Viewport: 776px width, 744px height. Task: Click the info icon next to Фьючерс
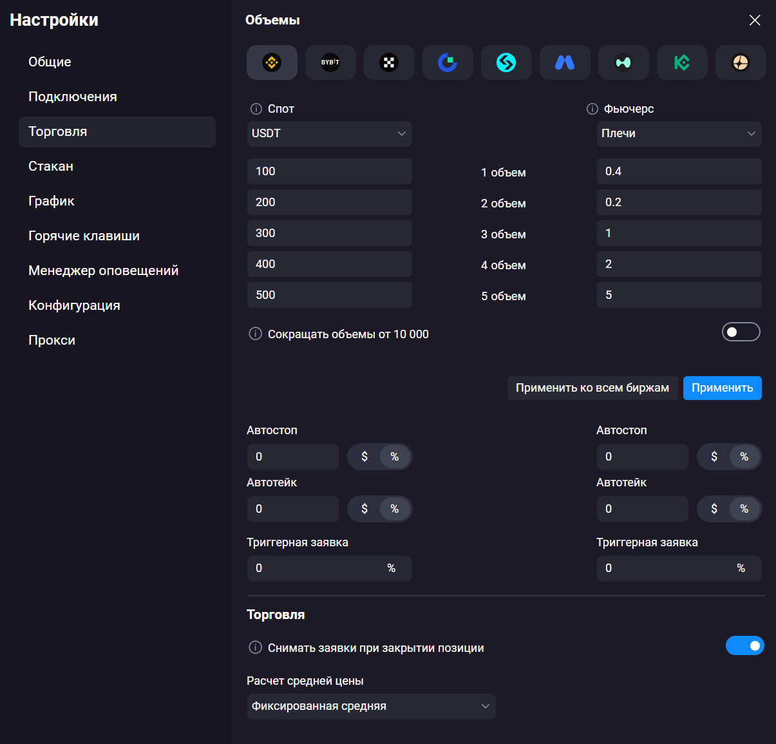[x=592, y=109]
